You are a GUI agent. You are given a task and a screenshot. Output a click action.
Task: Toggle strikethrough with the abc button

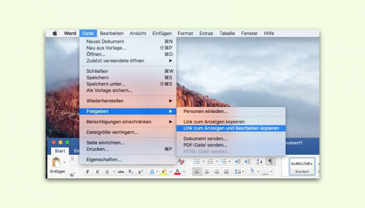point(121,172)
